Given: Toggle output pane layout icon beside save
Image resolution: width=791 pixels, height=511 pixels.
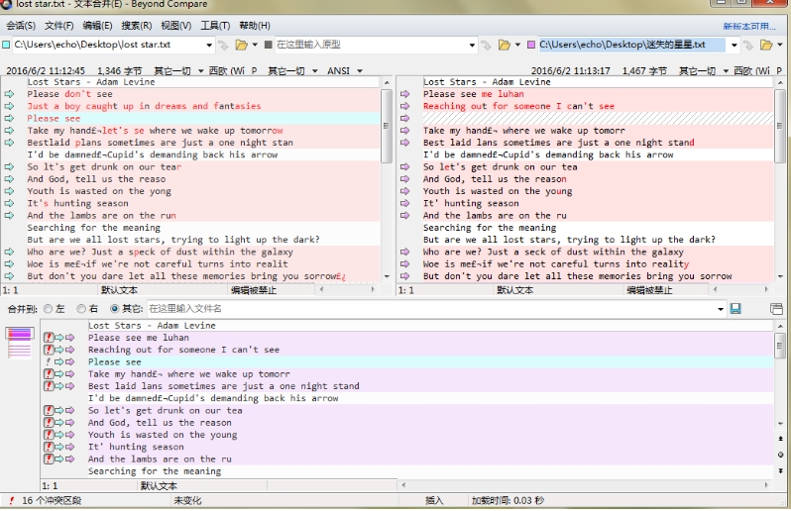Looking at the screenshot, I should coord(777,308).
